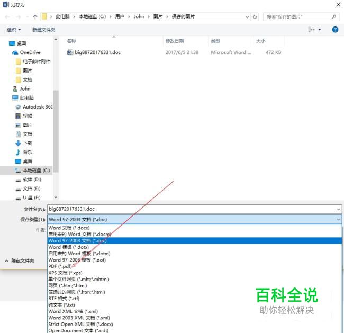Click 图片 in address breadcrumb
344x333 pixels.
[x=158, y=17]
